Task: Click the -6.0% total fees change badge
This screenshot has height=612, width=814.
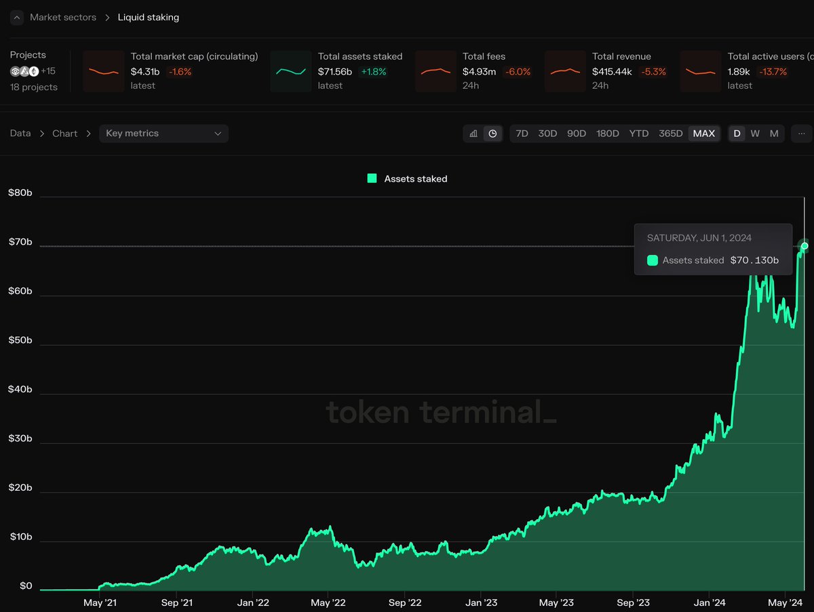Action: (518, 72)
